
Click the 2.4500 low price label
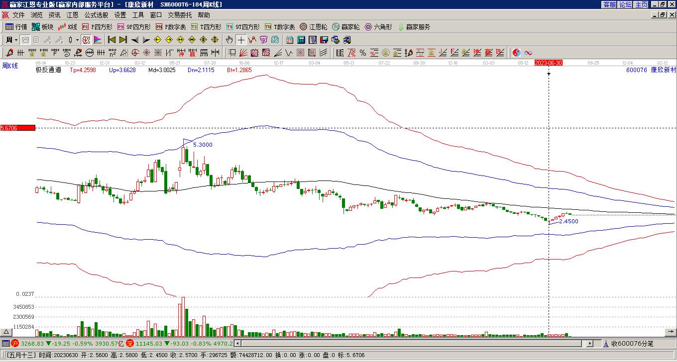(568, 221)
